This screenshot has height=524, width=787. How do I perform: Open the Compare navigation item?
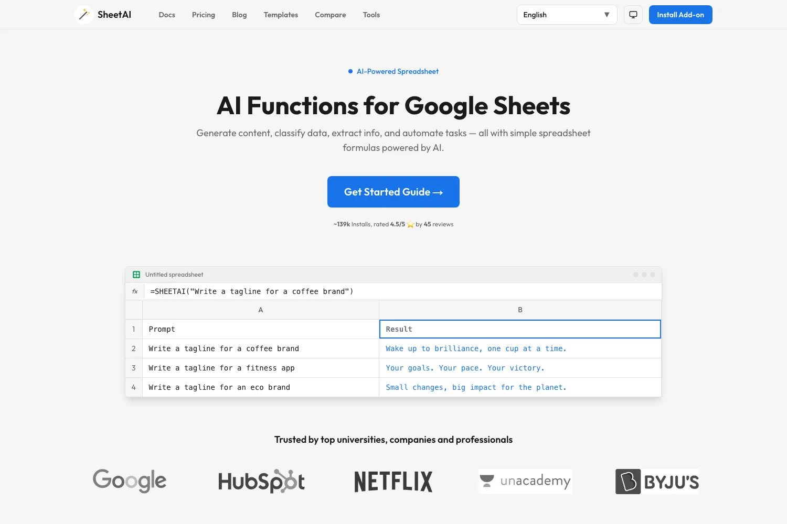[331, 15]
